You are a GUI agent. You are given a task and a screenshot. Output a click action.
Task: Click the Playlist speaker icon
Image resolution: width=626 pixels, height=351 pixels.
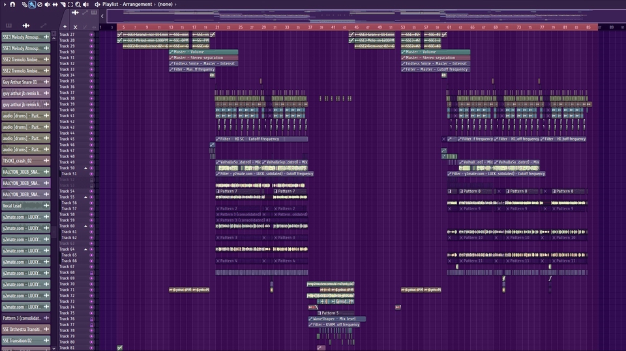[97, 4]
